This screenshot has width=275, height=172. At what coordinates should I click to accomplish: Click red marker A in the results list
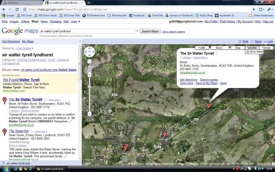(x=4, y=101)
